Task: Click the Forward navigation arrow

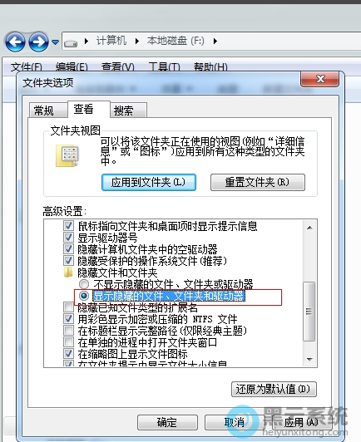Action: [38, 42]
